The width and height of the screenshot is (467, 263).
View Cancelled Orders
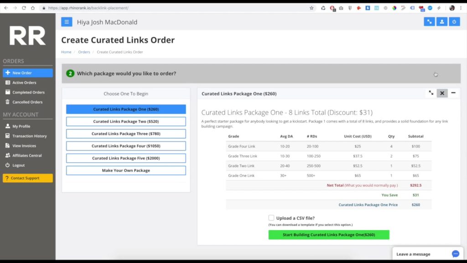tap(27, 102)
